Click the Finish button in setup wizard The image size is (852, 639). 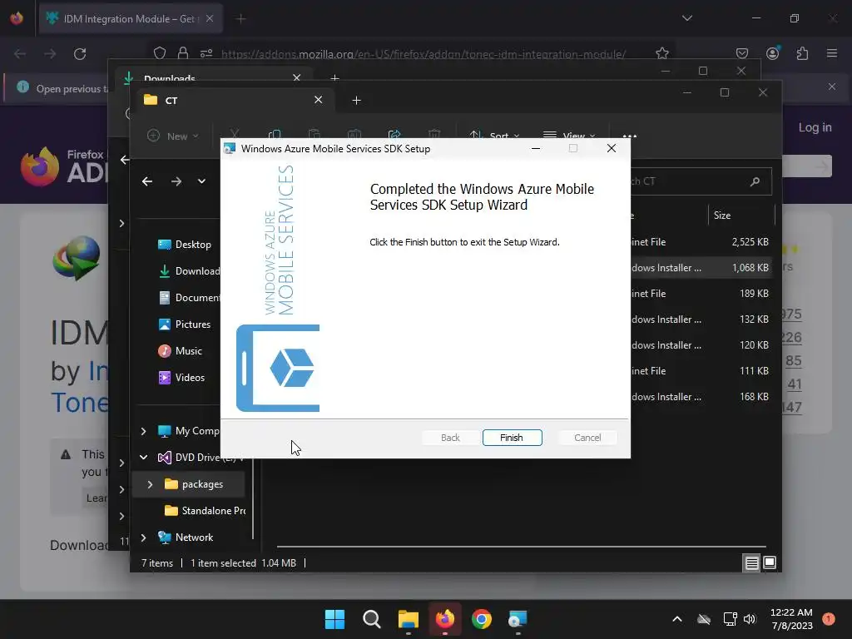pyautogui.click(x=512, y=438)
